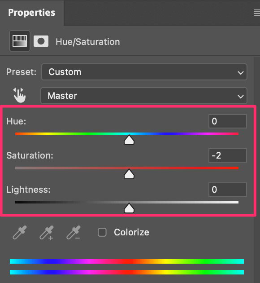Choose the Add to Sample eyedropper
The image size is (260, 283).
pyautogui.click(x=47, y=233)
